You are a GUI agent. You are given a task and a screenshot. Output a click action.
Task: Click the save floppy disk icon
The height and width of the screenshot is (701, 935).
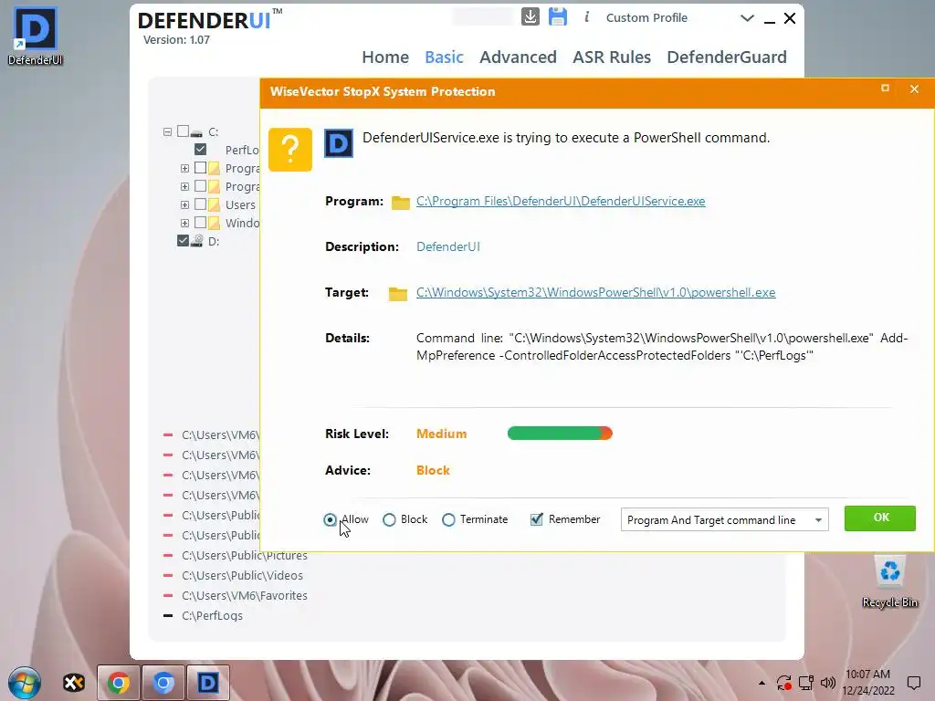(558, 16)
